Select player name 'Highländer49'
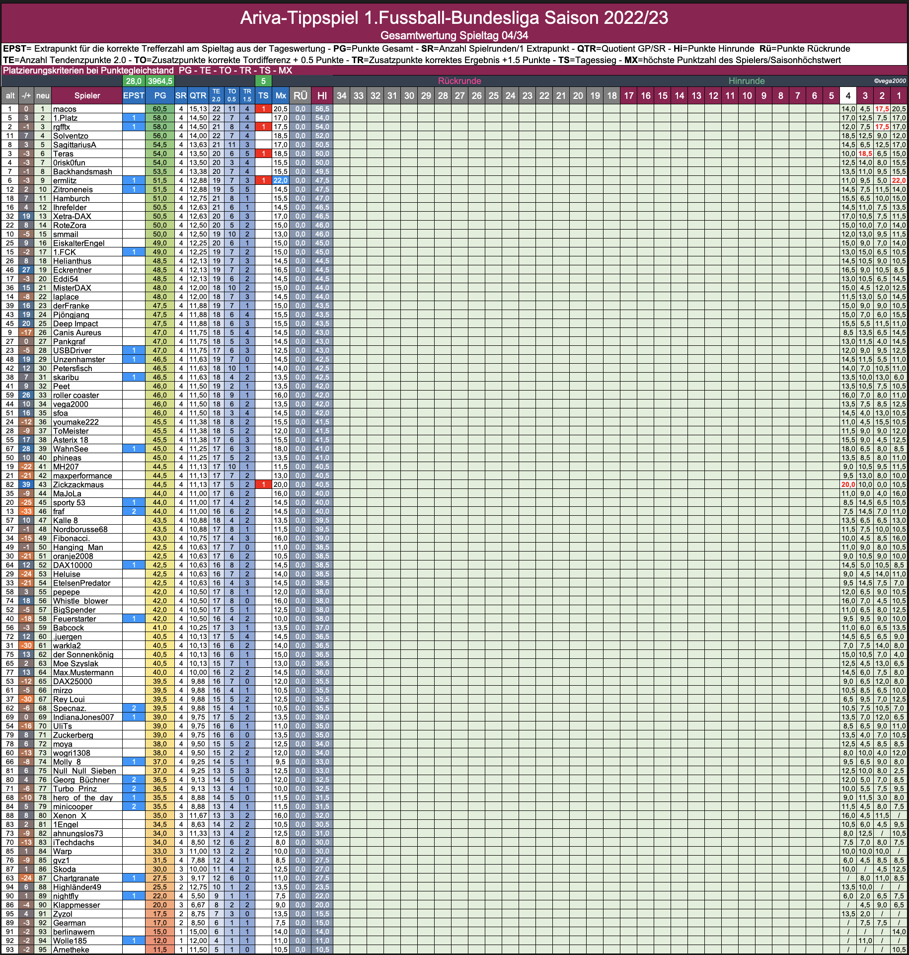Viewport: 909px width, 955px height. click(x=77, y=887)
